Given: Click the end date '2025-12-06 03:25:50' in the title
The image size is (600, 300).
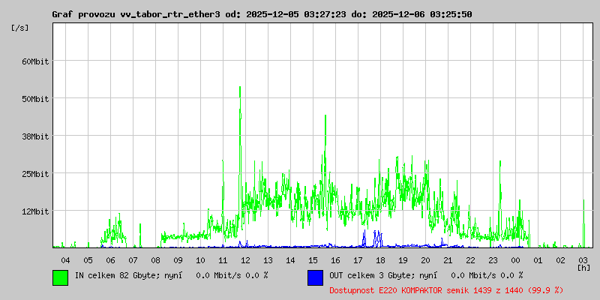Looking at the screenshot, I should point(424,14).
